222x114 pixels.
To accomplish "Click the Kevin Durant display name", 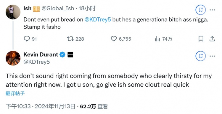I will point(41,54).
